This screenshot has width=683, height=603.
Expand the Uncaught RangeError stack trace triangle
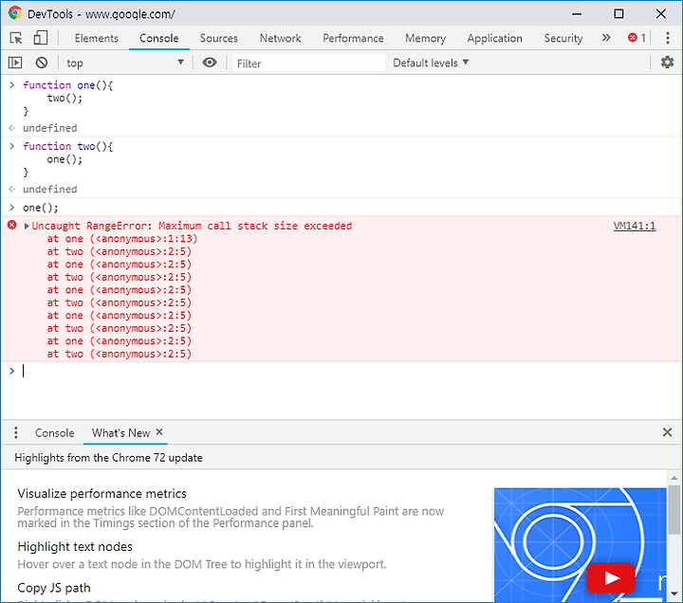[27, 226]
